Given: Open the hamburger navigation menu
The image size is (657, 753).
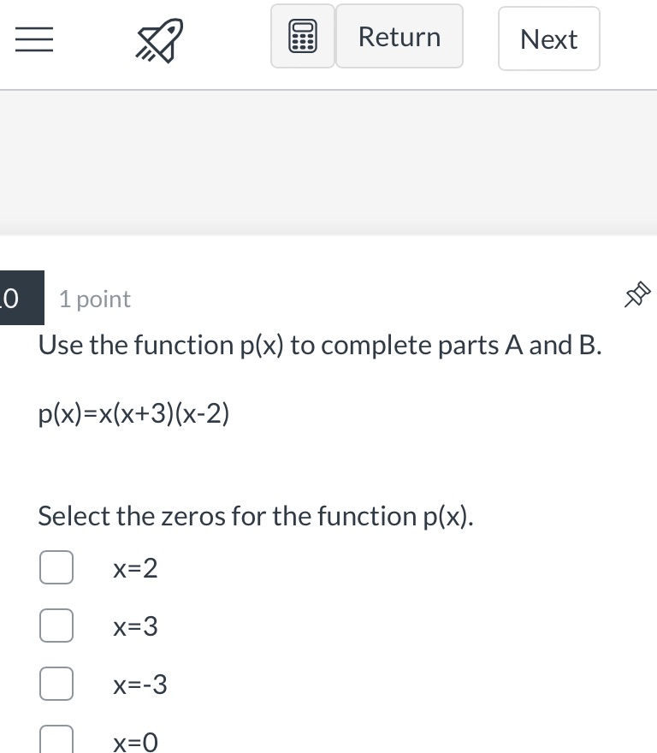Looking at the screenshot, I should coord(34,39).
